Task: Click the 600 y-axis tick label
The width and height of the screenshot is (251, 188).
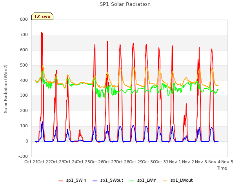Action: [x=24, y=50]
